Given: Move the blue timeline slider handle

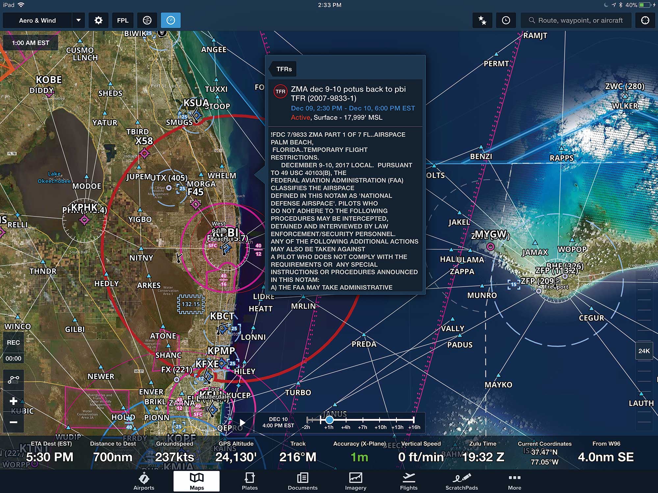Looking at the screenshot, I should click(329, 420).
